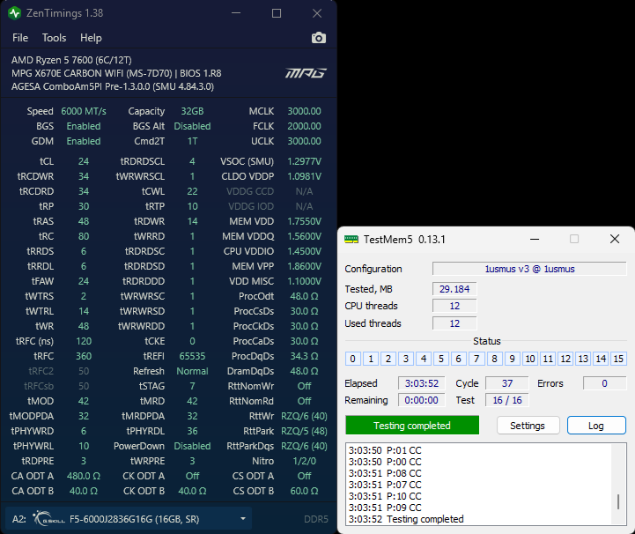Click the G.Skill logo in module selector
The image size is (635, 534).
point(49,519)
